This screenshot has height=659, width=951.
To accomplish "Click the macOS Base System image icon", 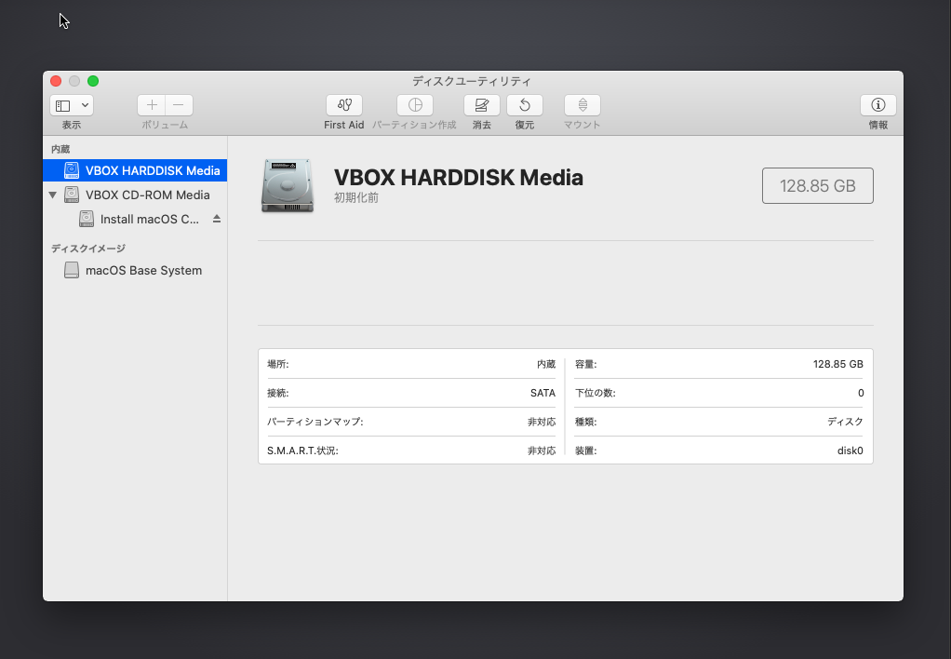I will 72,271.
